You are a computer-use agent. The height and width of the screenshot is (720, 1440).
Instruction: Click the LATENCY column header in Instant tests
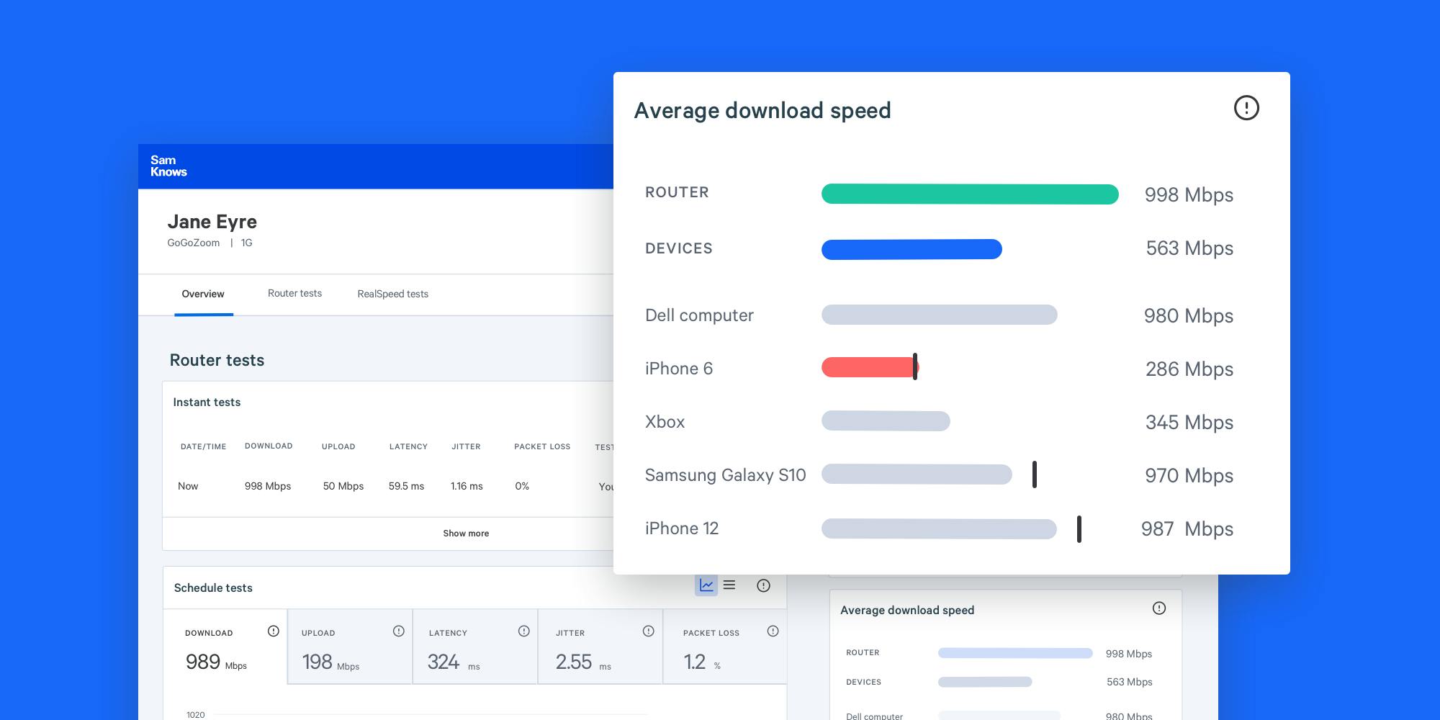tap(408, 446)
